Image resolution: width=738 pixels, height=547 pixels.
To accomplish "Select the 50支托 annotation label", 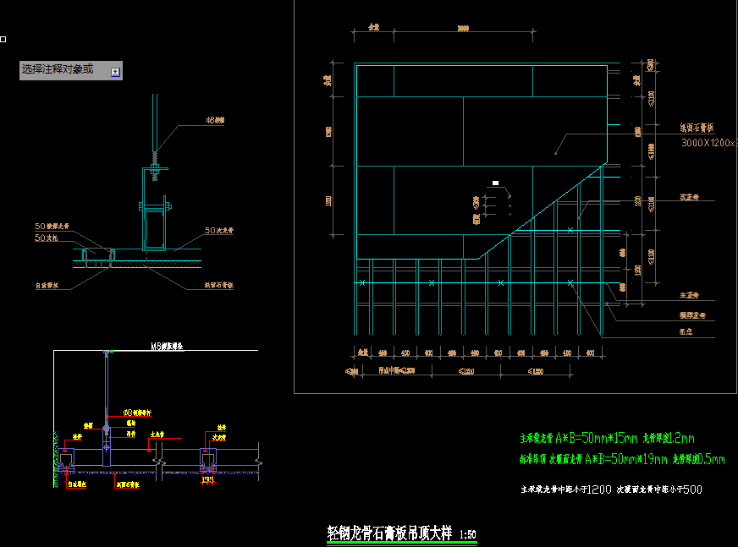I will tap(45, 238).
